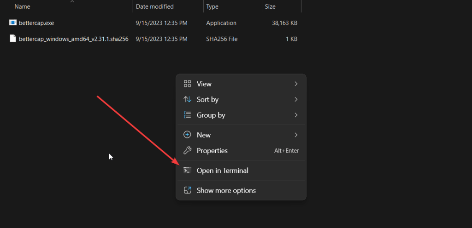This screenshot has height=228, width=472.
Task: Choose Open in Terminal from context menu
Action: (x=222, y=170)
